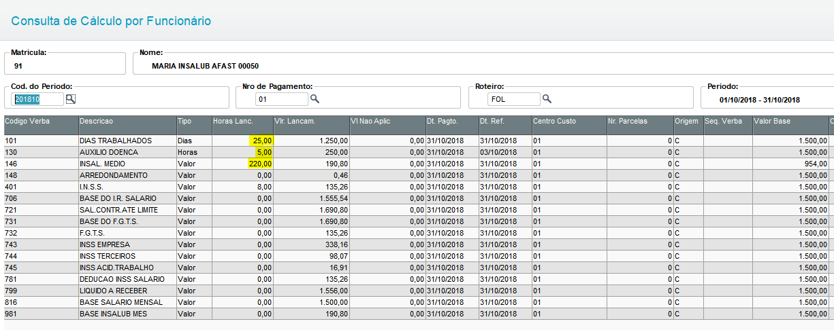The image size is (834, 330).
Task: Click the 16,91 value for INSS ACID.TRABALHO
Action: 338,268
